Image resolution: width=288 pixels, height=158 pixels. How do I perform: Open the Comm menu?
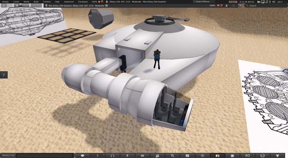pyautogui.click(x=16, y=2)
